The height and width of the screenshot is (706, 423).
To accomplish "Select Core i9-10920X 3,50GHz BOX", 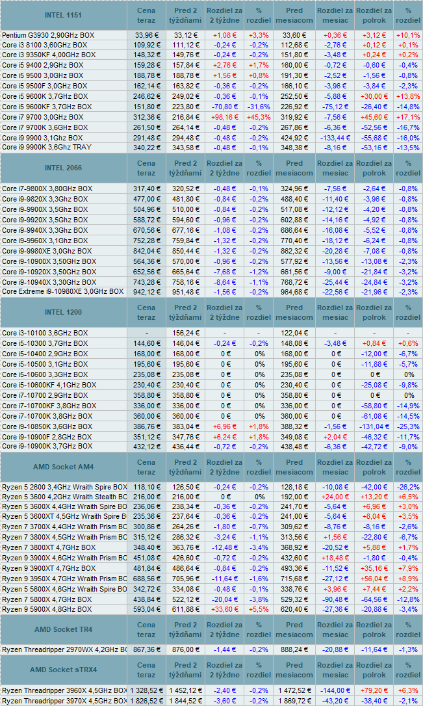I will coord(49,272).
